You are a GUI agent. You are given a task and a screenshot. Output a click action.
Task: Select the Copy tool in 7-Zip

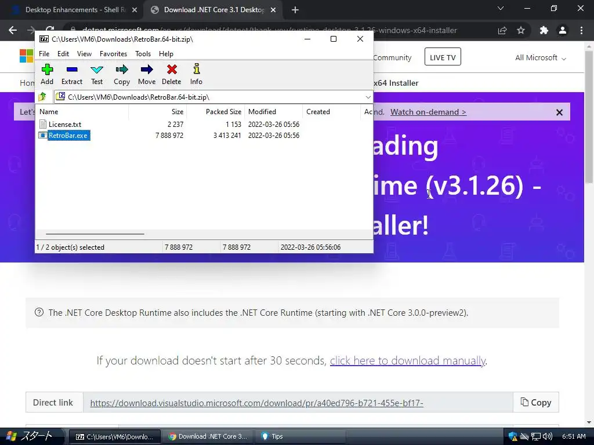[x=122, y=75]
